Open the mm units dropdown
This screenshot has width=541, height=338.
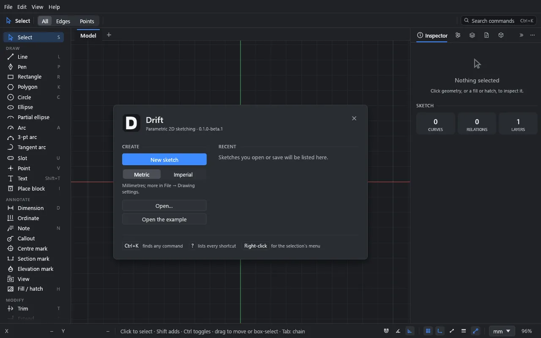pyautogui.click(x=503, y=331)
